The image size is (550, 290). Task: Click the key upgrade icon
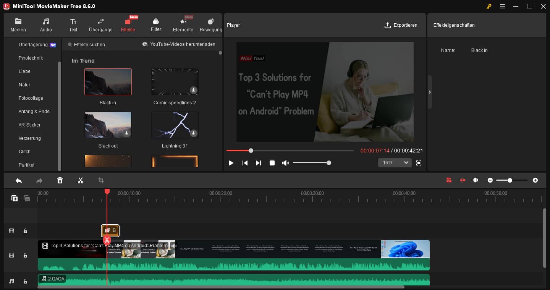tap(489, 6)
